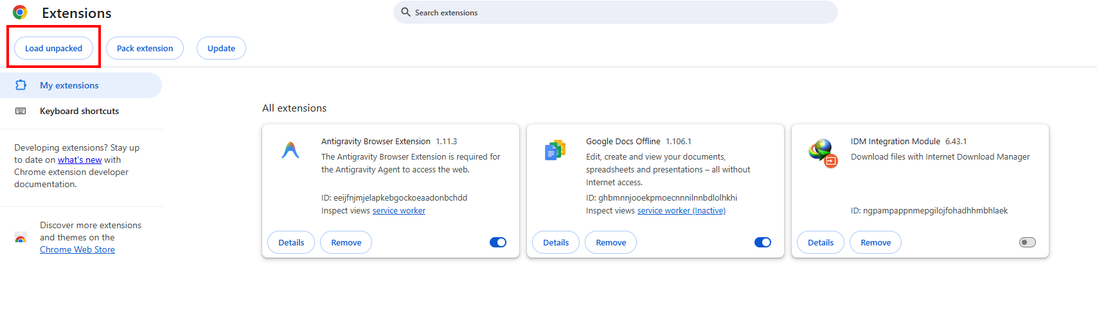Click the IDM Integration Module name
The width and height of the screenshot is (1097, 316).
pyautogui.click(x=895, y=141)
